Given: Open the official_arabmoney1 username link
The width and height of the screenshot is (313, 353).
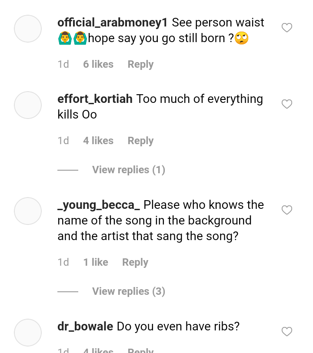Looking at the screenshot, I should (x=112, y=23).
